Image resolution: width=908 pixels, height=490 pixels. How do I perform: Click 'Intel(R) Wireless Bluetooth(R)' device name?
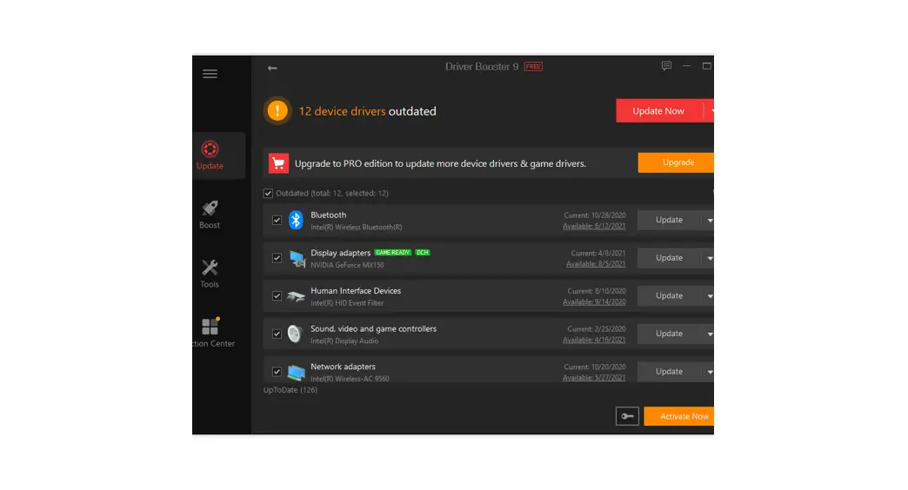(356, 228)
